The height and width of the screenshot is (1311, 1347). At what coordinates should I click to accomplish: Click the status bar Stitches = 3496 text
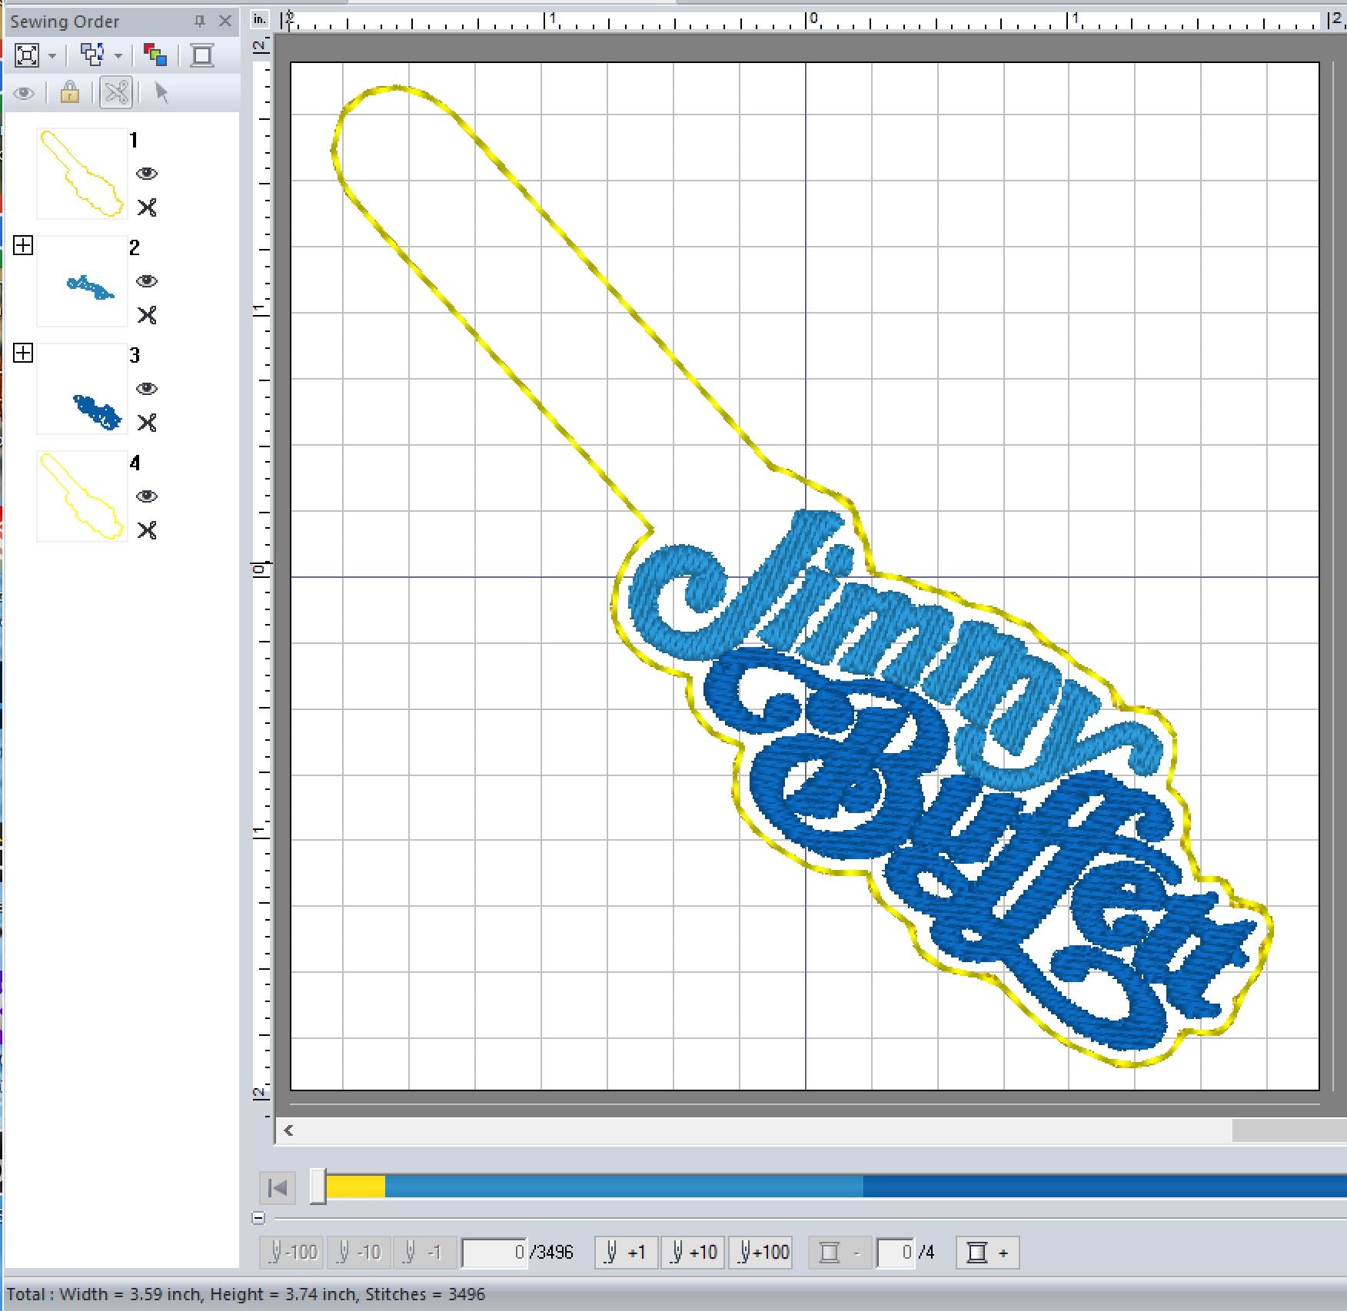[x=425, y=1294]
